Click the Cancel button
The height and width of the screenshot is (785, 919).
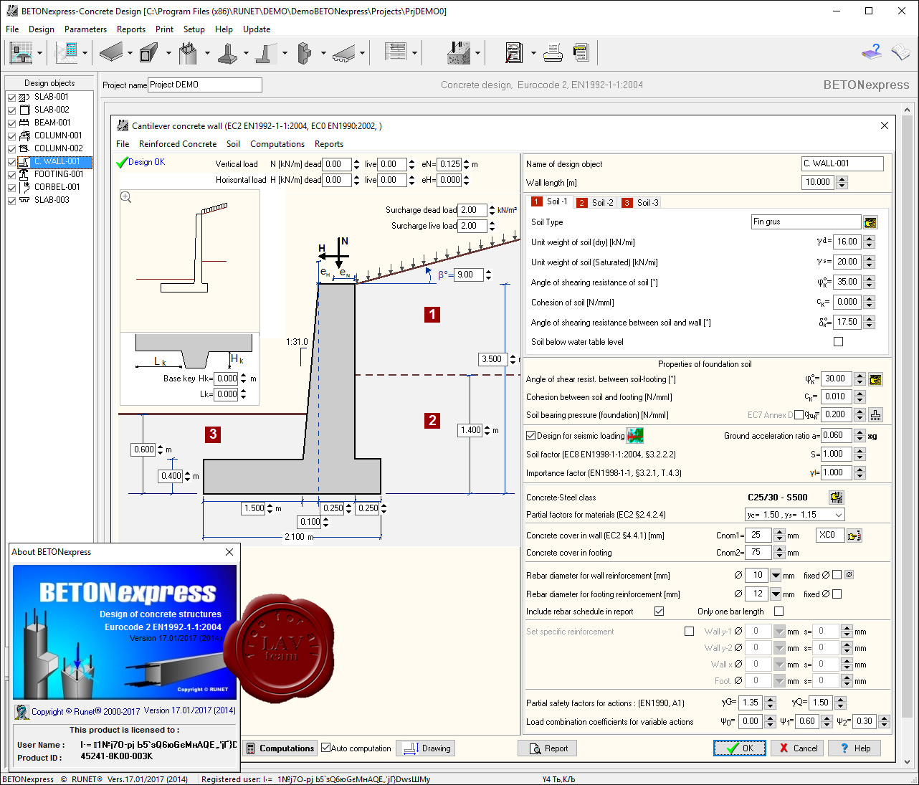[x=798, y=748]
